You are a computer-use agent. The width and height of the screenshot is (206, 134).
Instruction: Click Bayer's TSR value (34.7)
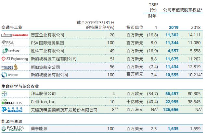tap(152, 94)
